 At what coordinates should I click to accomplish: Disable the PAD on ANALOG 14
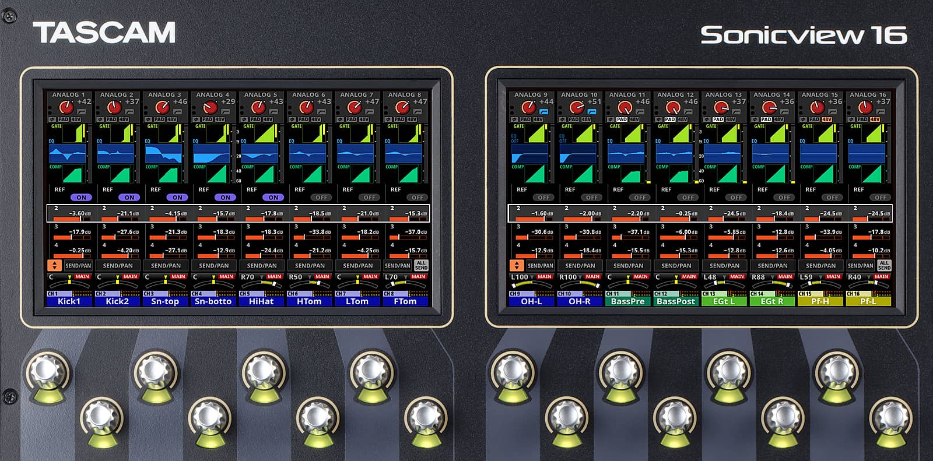[x=766, y=119]
